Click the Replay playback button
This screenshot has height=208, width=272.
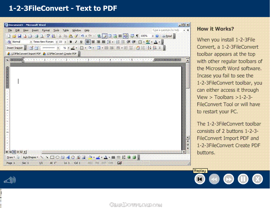[199, 179]
